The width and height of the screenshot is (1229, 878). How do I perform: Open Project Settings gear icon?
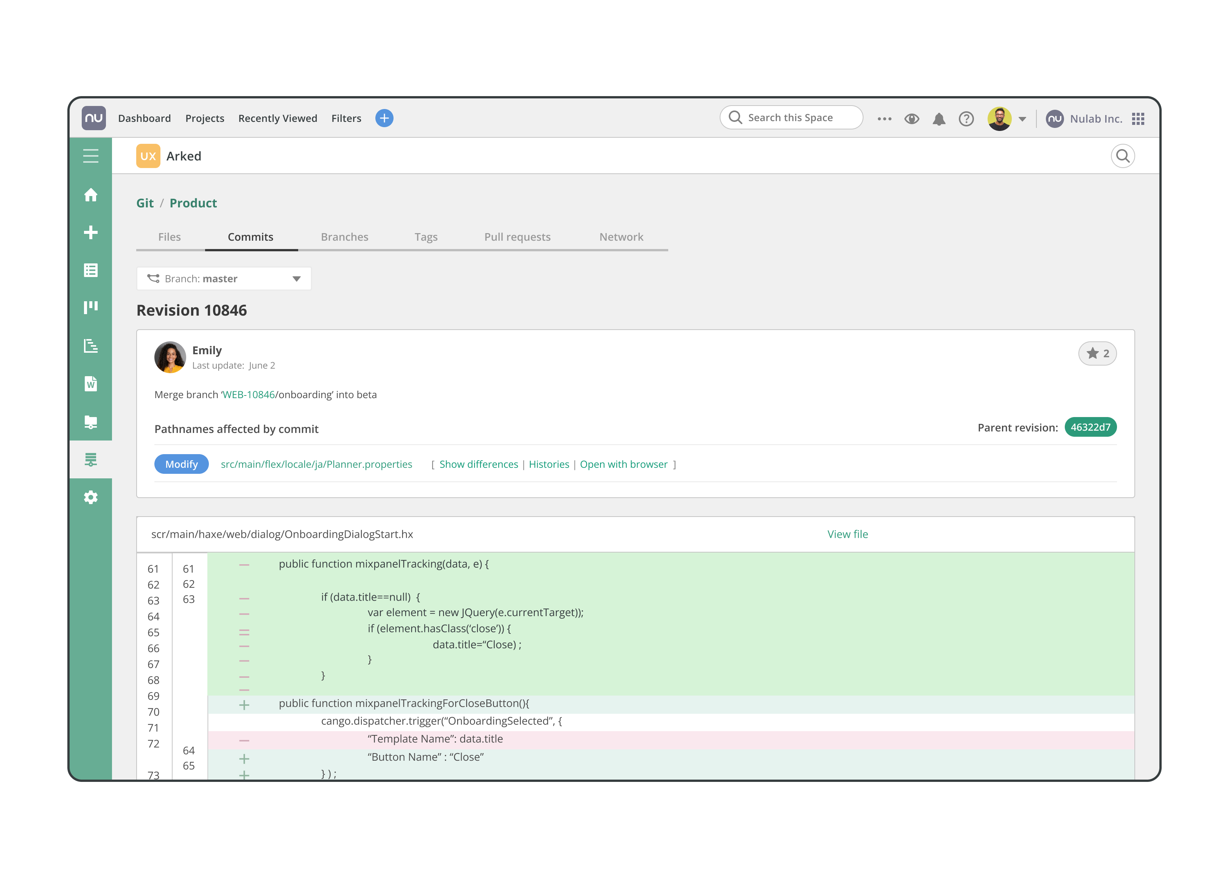click(91, 497)
